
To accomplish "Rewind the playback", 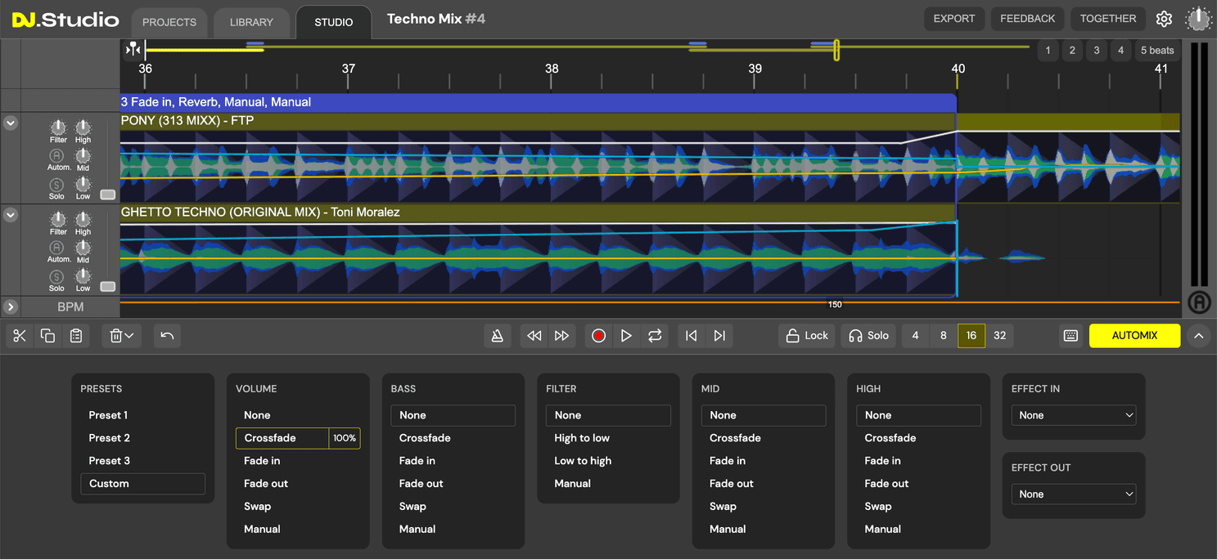I will 534,336.
